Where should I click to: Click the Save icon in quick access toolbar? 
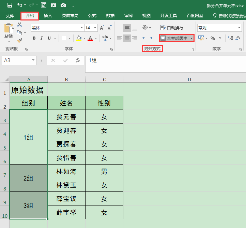click(10, 5)
